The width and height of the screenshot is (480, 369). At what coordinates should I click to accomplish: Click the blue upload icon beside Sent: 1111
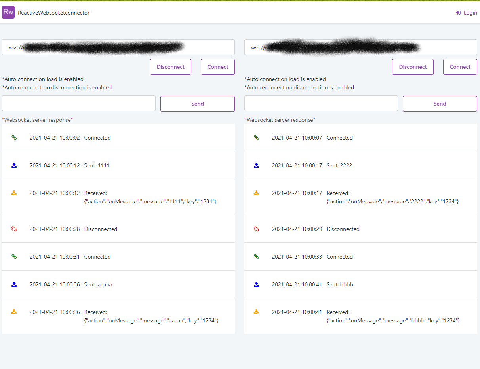click(x=14, y=165)
